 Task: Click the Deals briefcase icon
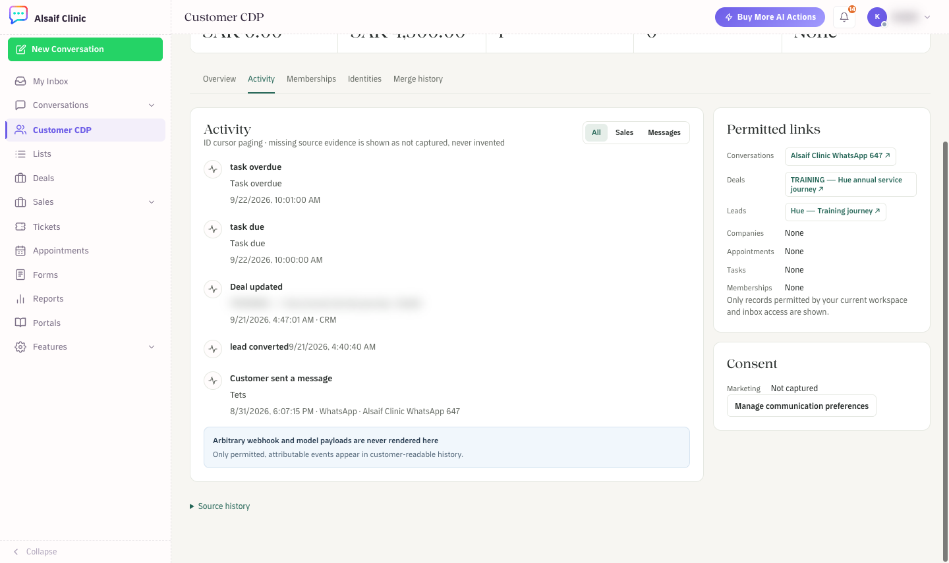coord(20,178)
